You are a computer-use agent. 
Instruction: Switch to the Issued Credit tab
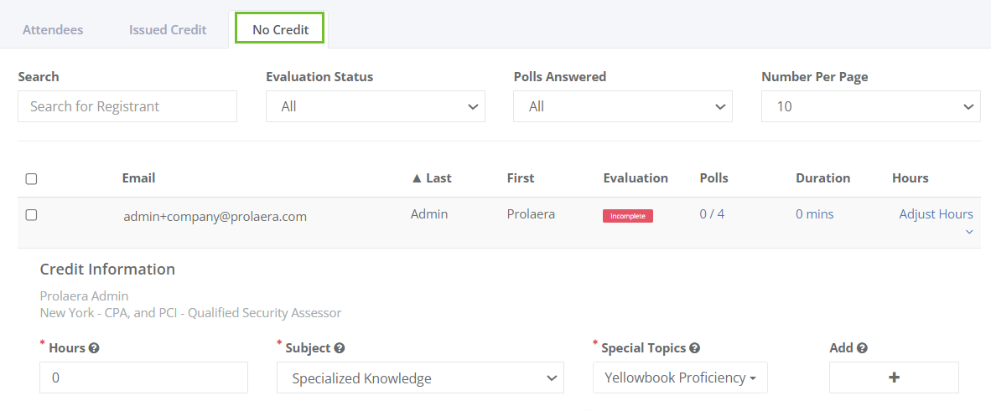coord(168,29)
